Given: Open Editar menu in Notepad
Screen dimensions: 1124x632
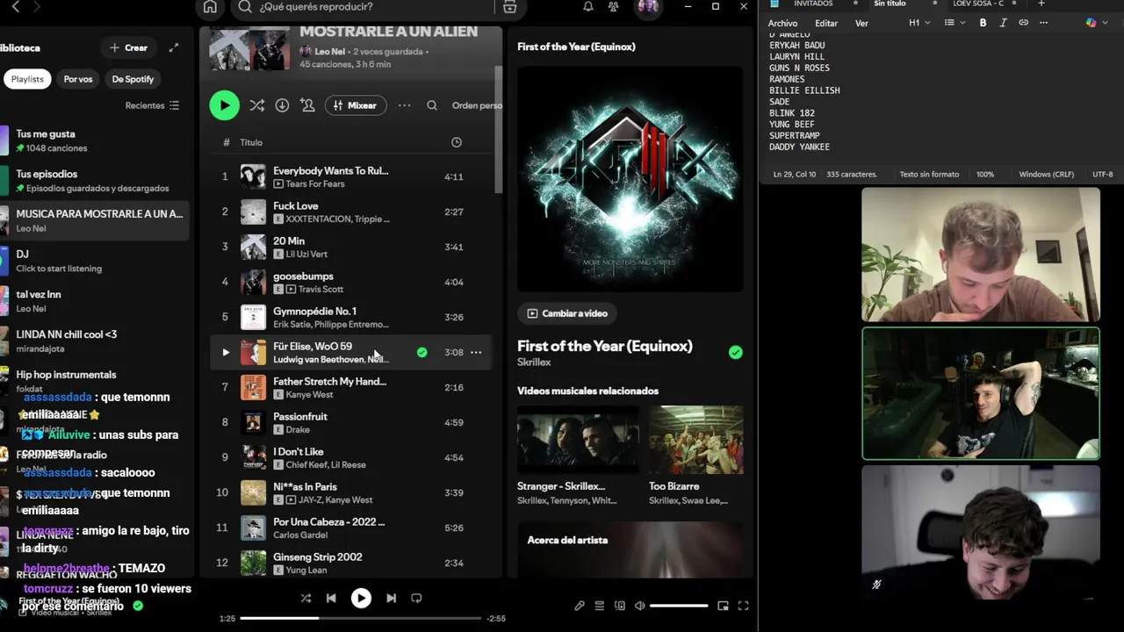Looking at the screenshot, I should click(x=826, y=23).
